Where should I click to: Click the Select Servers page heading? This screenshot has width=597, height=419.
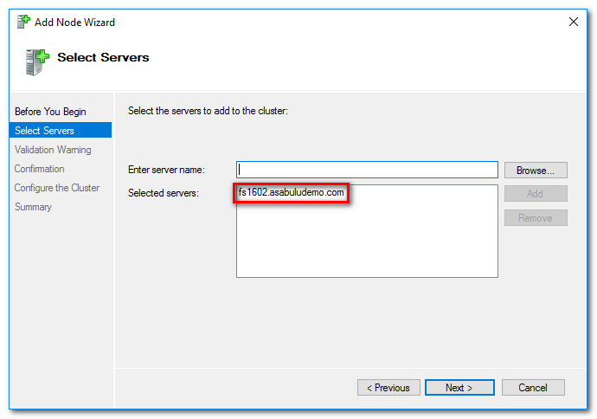coord(103,57)
